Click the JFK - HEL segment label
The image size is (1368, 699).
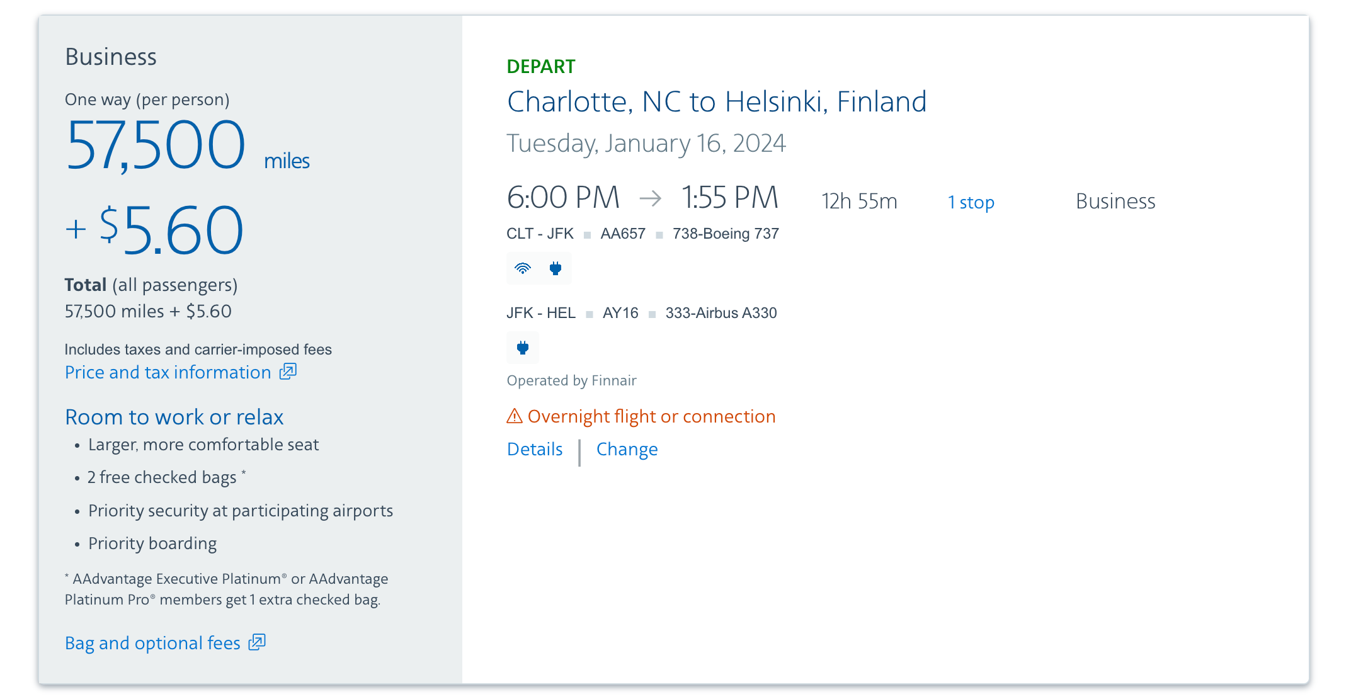point(541,313)
